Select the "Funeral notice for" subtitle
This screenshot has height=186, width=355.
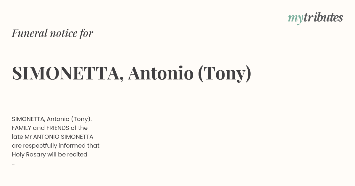pyautogui.click(x=52, y=33)
